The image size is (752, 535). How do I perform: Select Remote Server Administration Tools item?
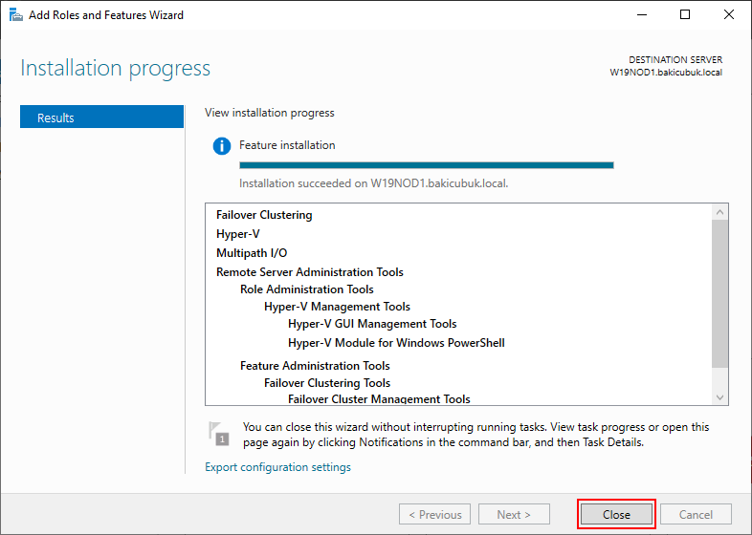click(310, 272)
